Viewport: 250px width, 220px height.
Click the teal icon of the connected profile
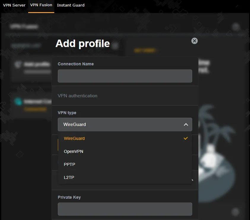[18, 101]
